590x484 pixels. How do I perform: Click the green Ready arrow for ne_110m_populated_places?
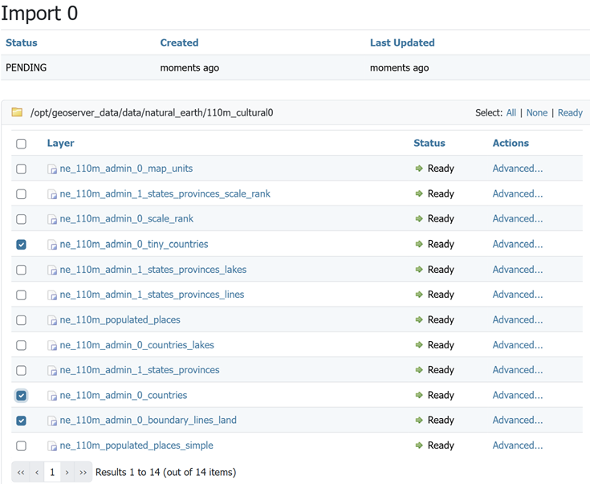coord(419,319)
